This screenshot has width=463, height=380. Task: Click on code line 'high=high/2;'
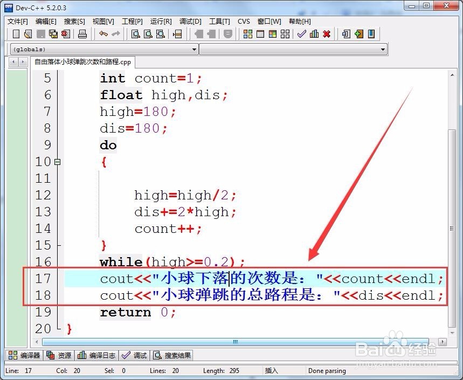pos(185,195)
